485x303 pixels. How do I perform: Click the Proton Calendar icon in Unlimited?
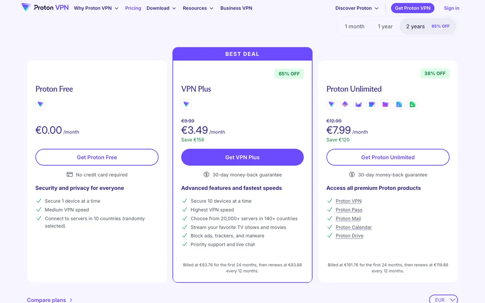click(372, 105)
